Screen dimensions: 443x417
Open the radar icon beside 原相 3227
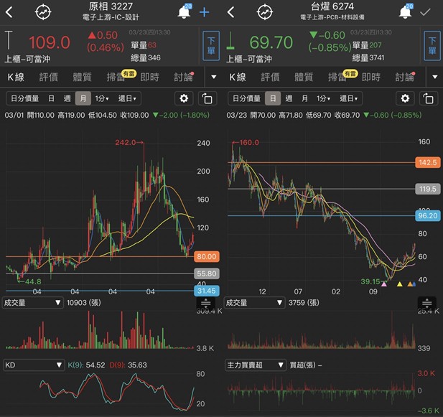click(43, 12)
